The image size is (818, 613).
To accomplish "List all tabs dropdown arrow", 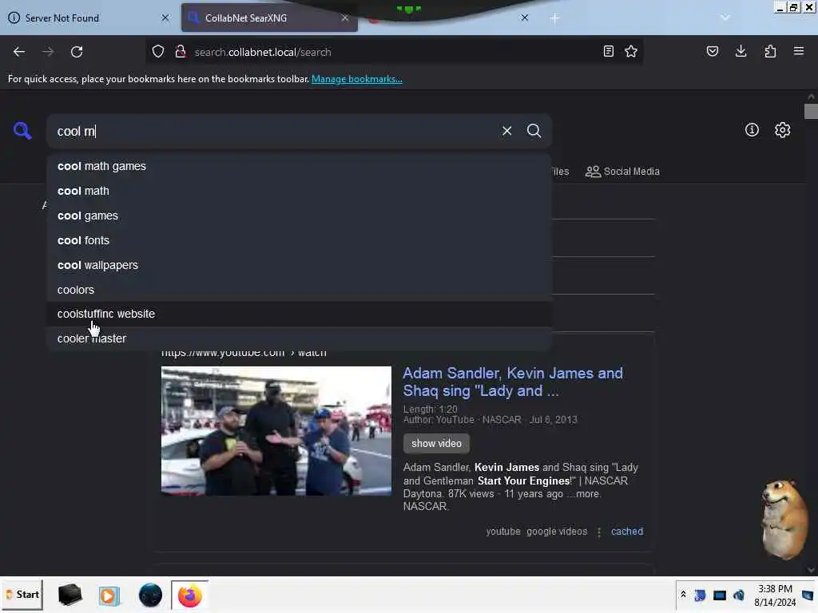I will pos(725,18).
